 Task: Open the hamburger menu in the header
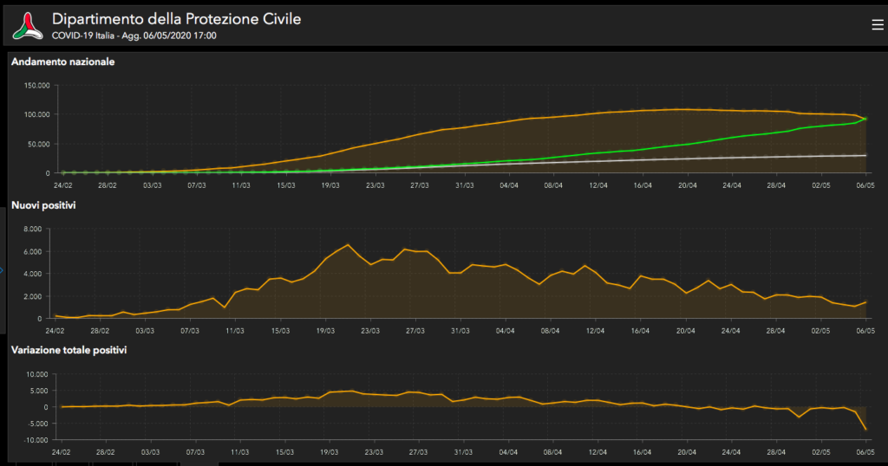(877, 25)
